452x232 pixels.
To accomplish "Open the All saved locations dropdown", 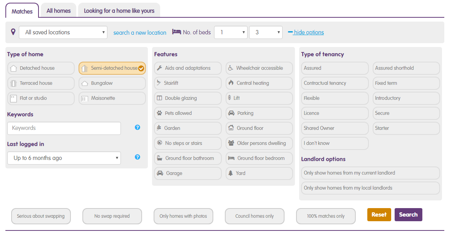I will (x=63, y=32).
